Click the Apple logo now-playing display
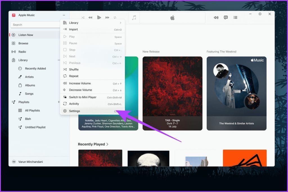This screenshot has width=288, height=192. coord(172,18)
